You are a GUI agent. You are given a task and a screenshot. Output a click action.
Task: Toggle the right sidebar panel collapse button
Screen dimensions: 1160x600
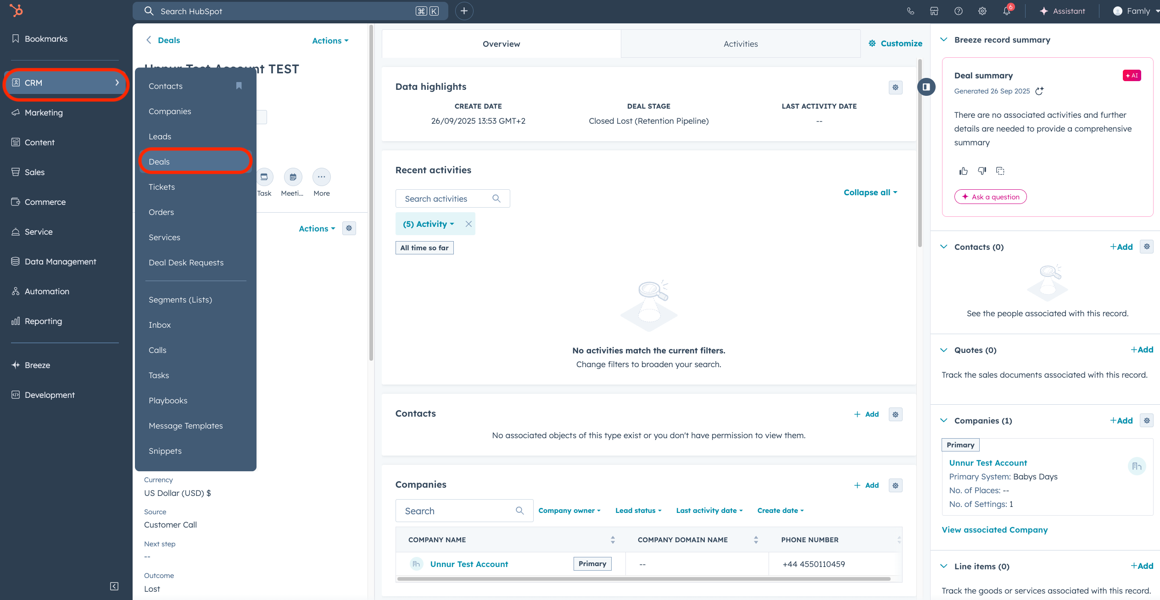[926, 87]
